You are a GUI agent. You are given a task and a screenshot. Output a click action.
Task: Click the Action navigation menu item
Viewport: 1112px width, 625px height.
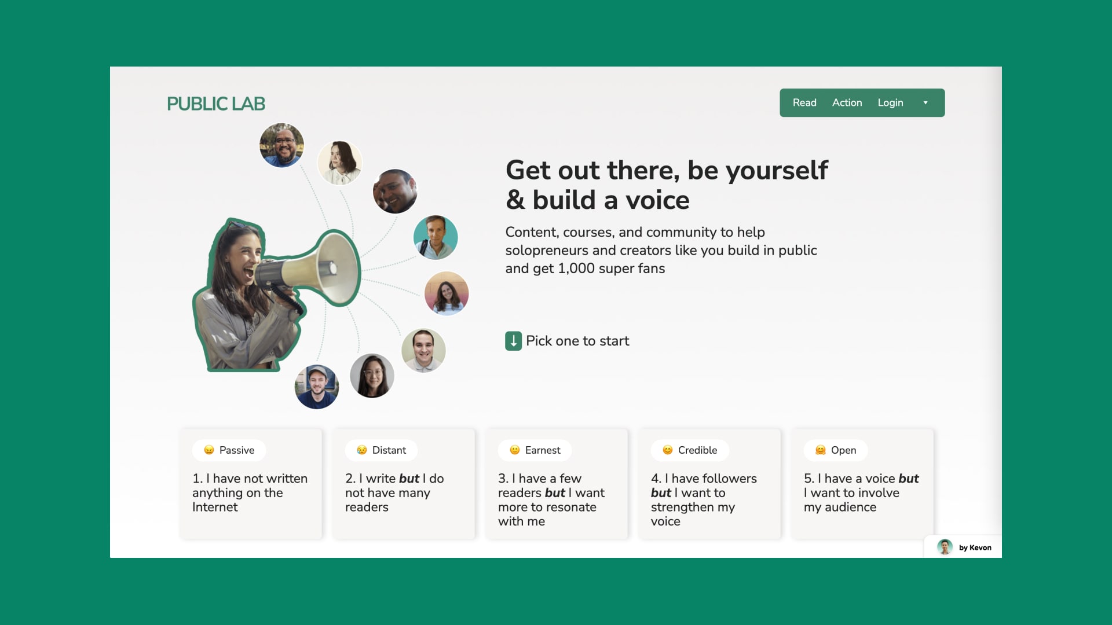point(847,102)
